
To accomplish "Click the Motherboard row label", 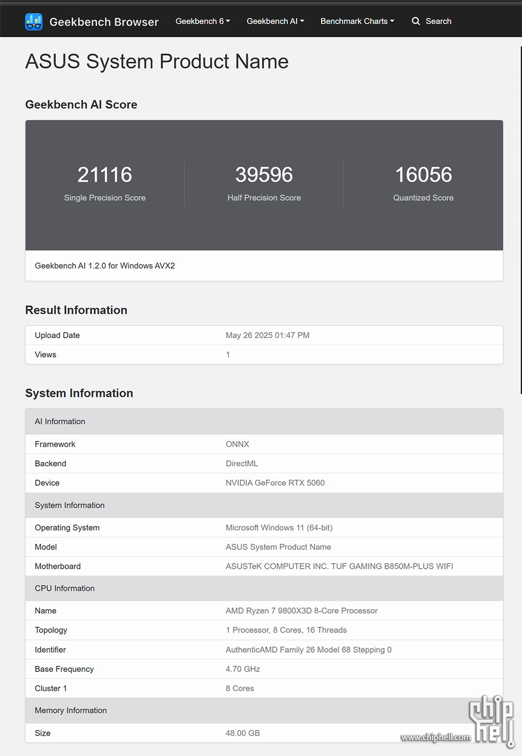I will click(x=58, y=566).
